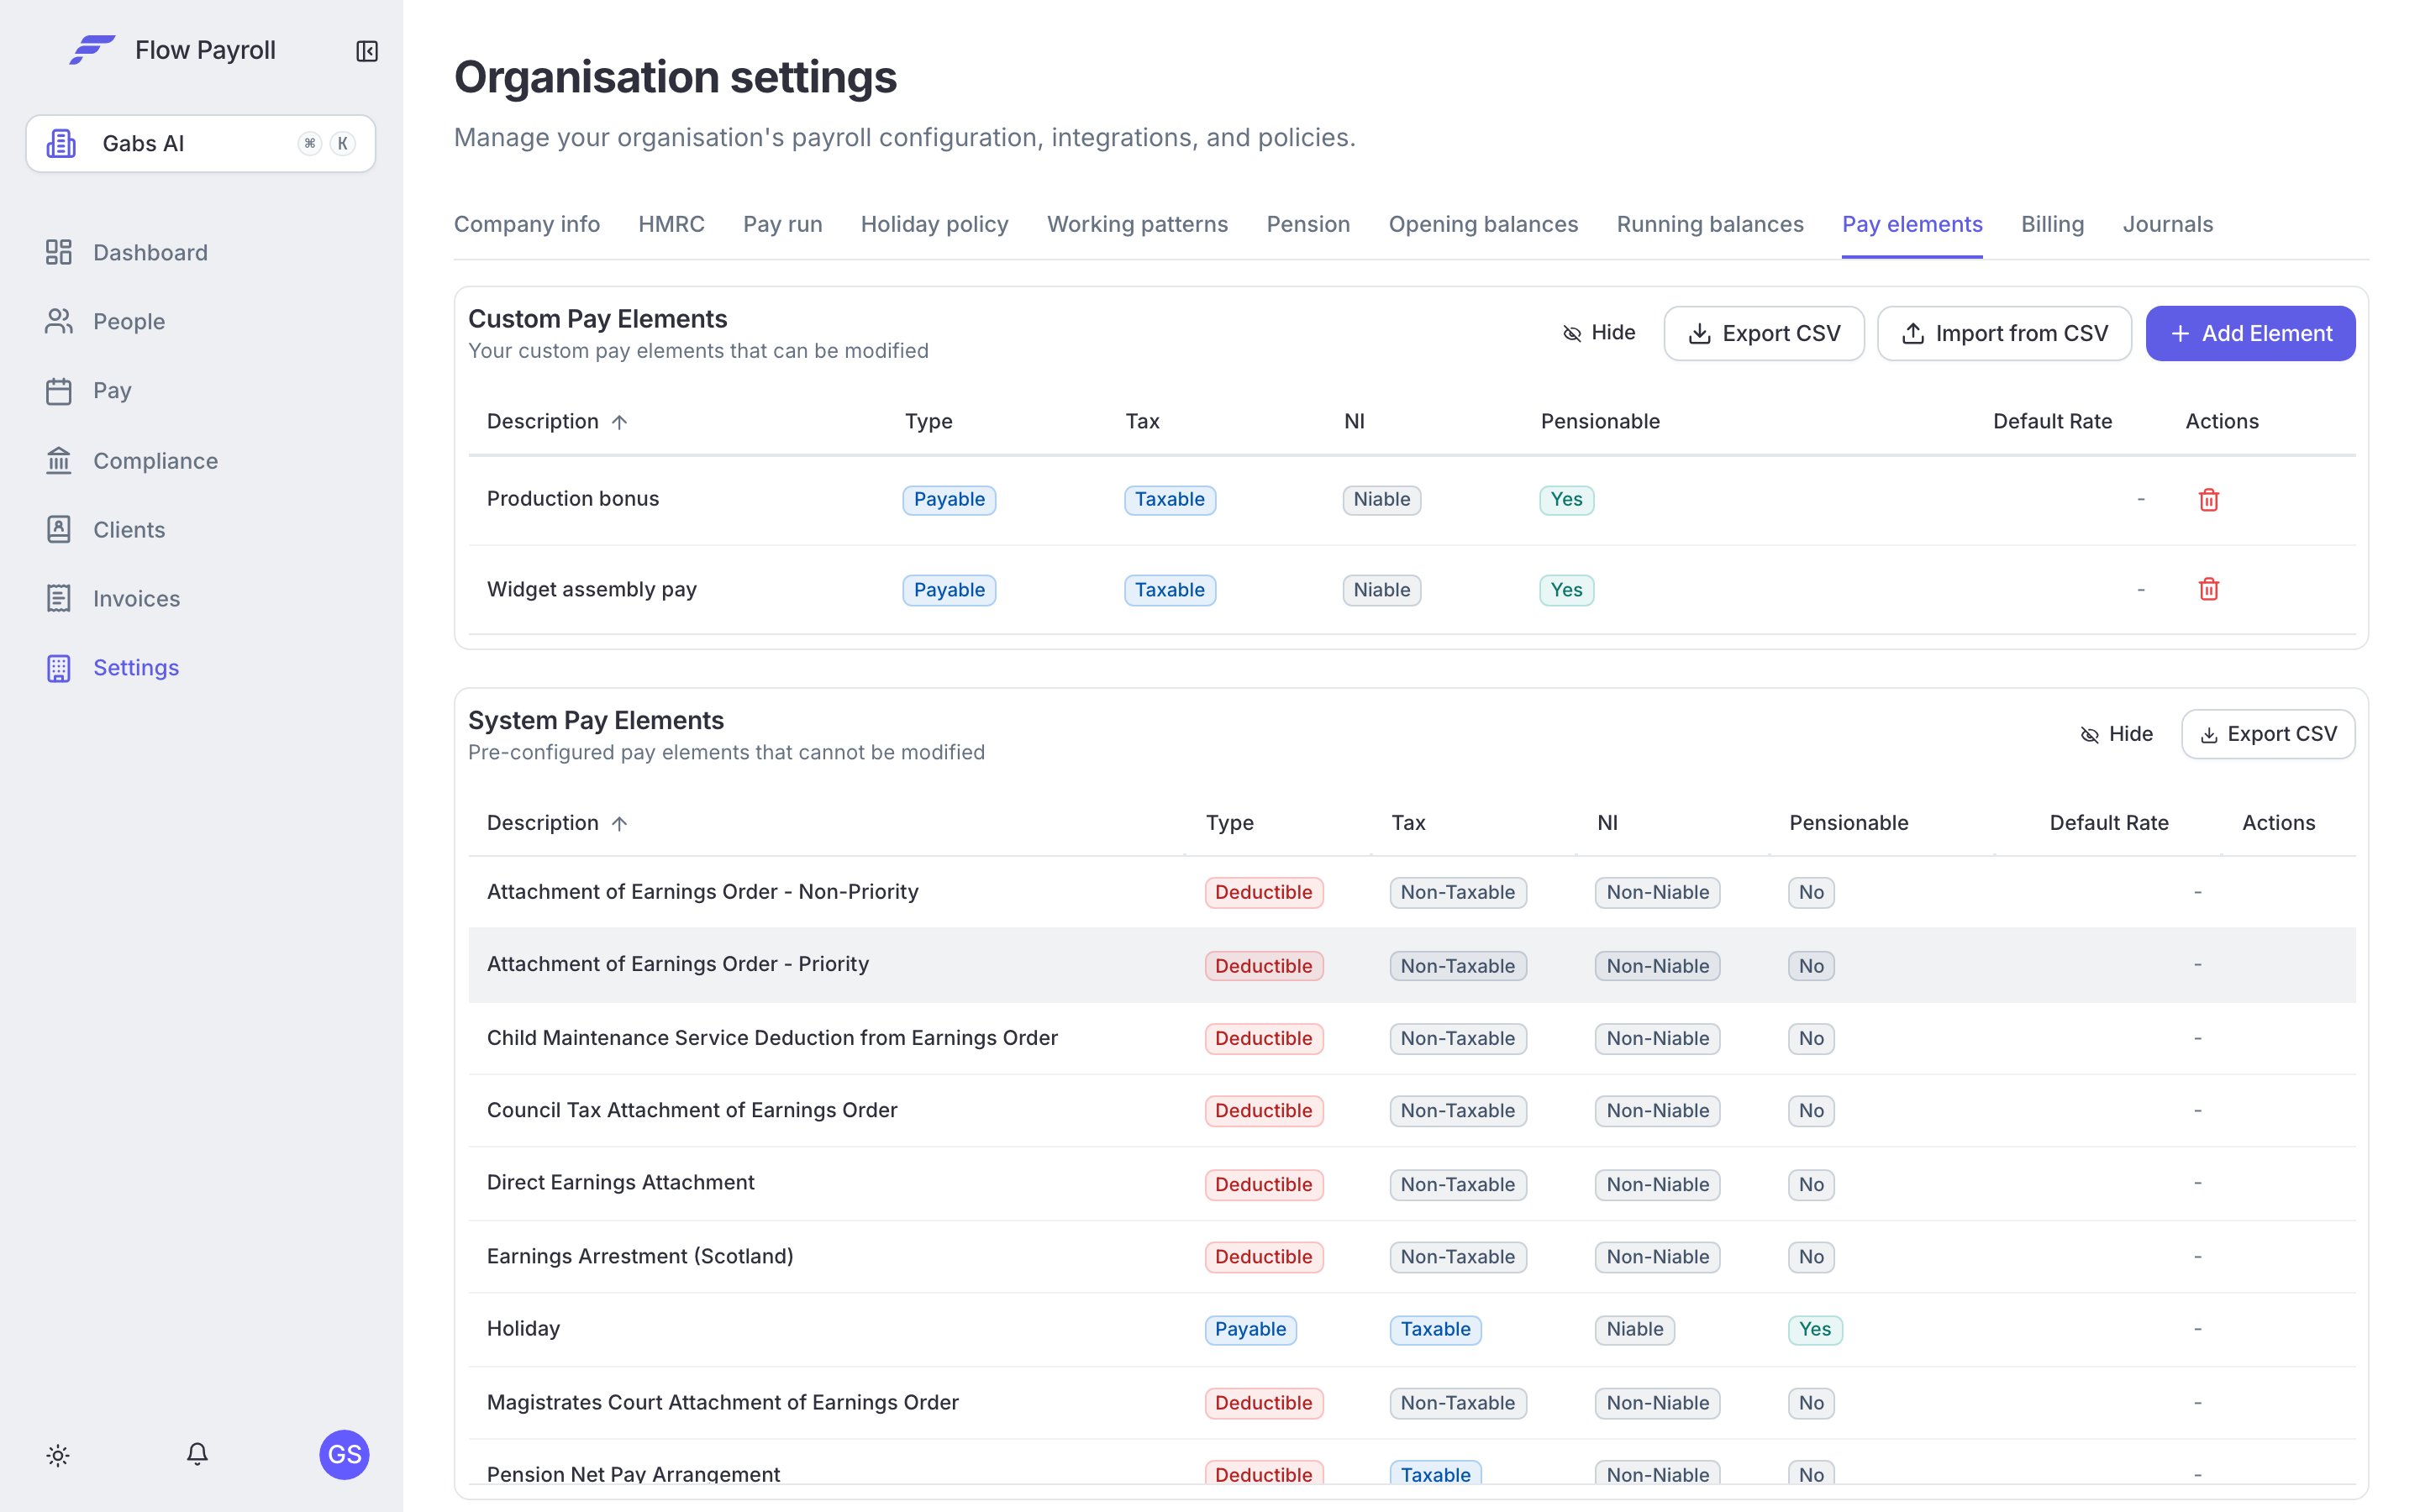Click Direct Earnings Attachment row text

621,1182
